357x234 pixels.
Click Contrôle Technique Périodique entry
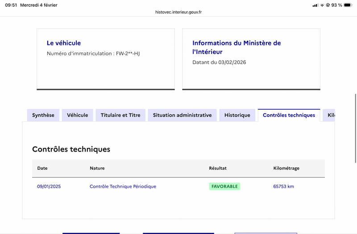click(123, 186)
